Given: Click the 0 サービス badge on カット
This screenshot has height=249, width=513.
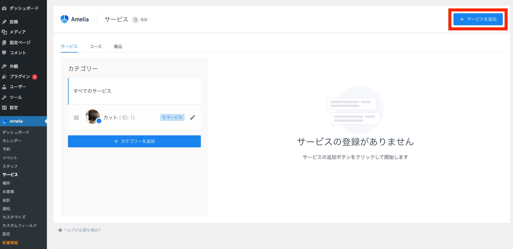Looking at the screenshot, I should click(172, 117).
